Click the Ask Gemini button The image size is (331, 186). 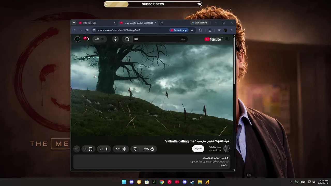pyautogui.click(x=199, y=23)
